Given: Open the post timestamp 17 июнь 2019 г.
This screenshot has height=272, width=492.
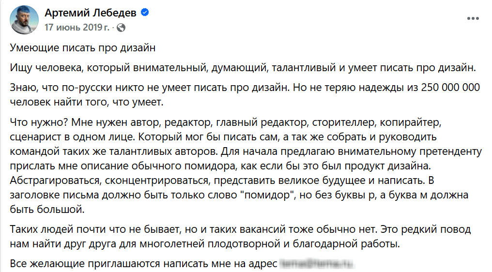Looking at the screenshot, I should point(77,28).
